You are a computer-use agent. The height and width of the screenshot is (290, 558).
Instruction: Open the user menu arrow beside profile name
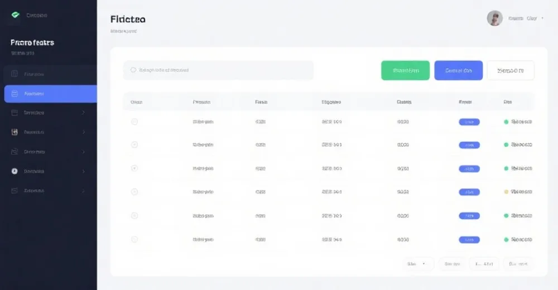(x=542, y=18)
